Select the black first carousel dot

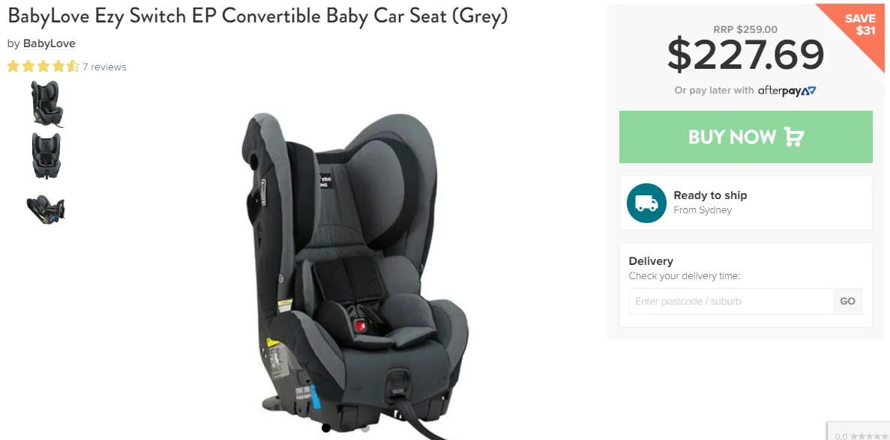point(326,427)
